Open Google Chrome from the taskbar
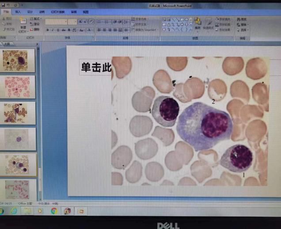Screen dimensions: 281x229 point(54,211)
